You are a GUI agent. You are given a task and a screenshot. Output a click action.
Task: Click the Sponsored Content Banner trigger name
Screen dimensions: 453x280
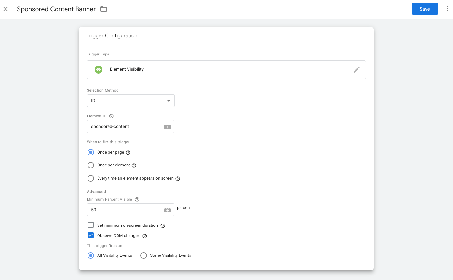pos(56,9)
